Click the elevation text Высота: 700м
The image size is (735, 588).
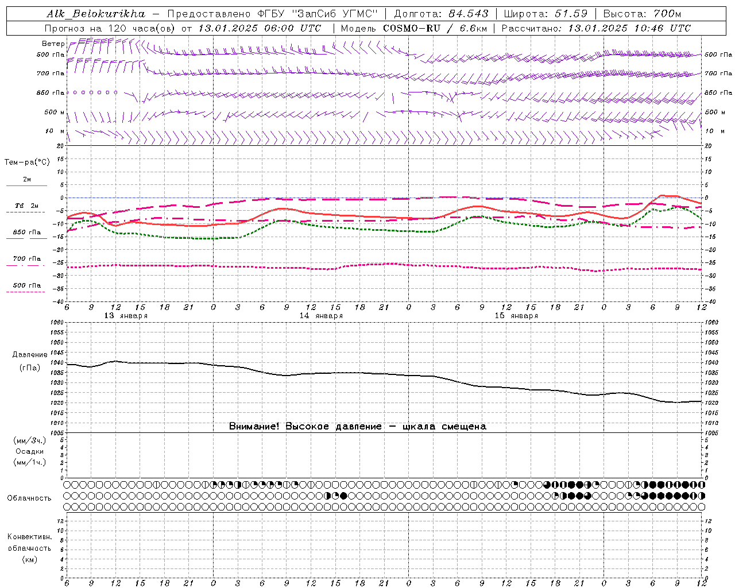click(642, 14)
